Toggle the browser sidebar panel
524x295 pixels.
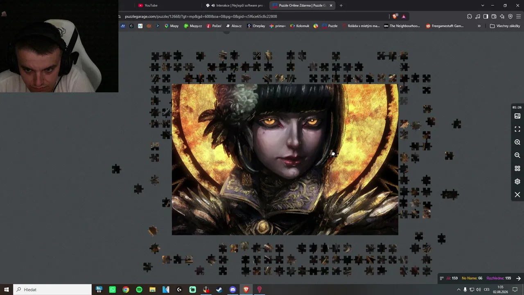pos(486,16)
